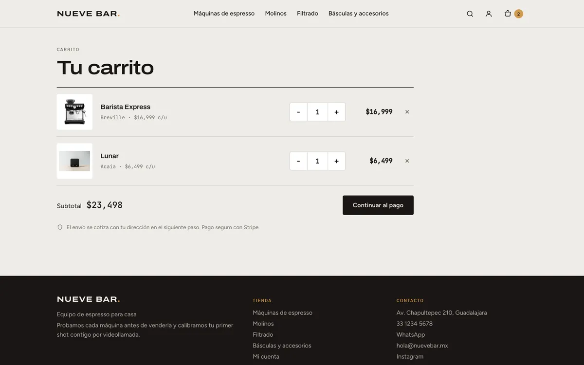Decrease Barista Express quantity
Viewport: 584px width, 365px height.
tap(298, 112)
